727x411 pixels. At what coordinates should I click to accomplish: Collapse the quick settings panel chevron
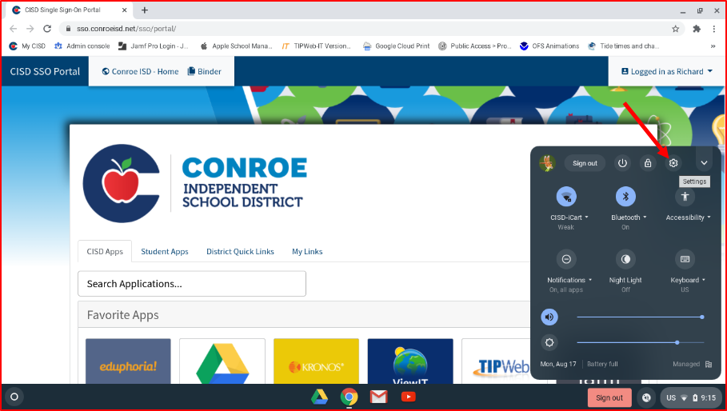point(704,163)
